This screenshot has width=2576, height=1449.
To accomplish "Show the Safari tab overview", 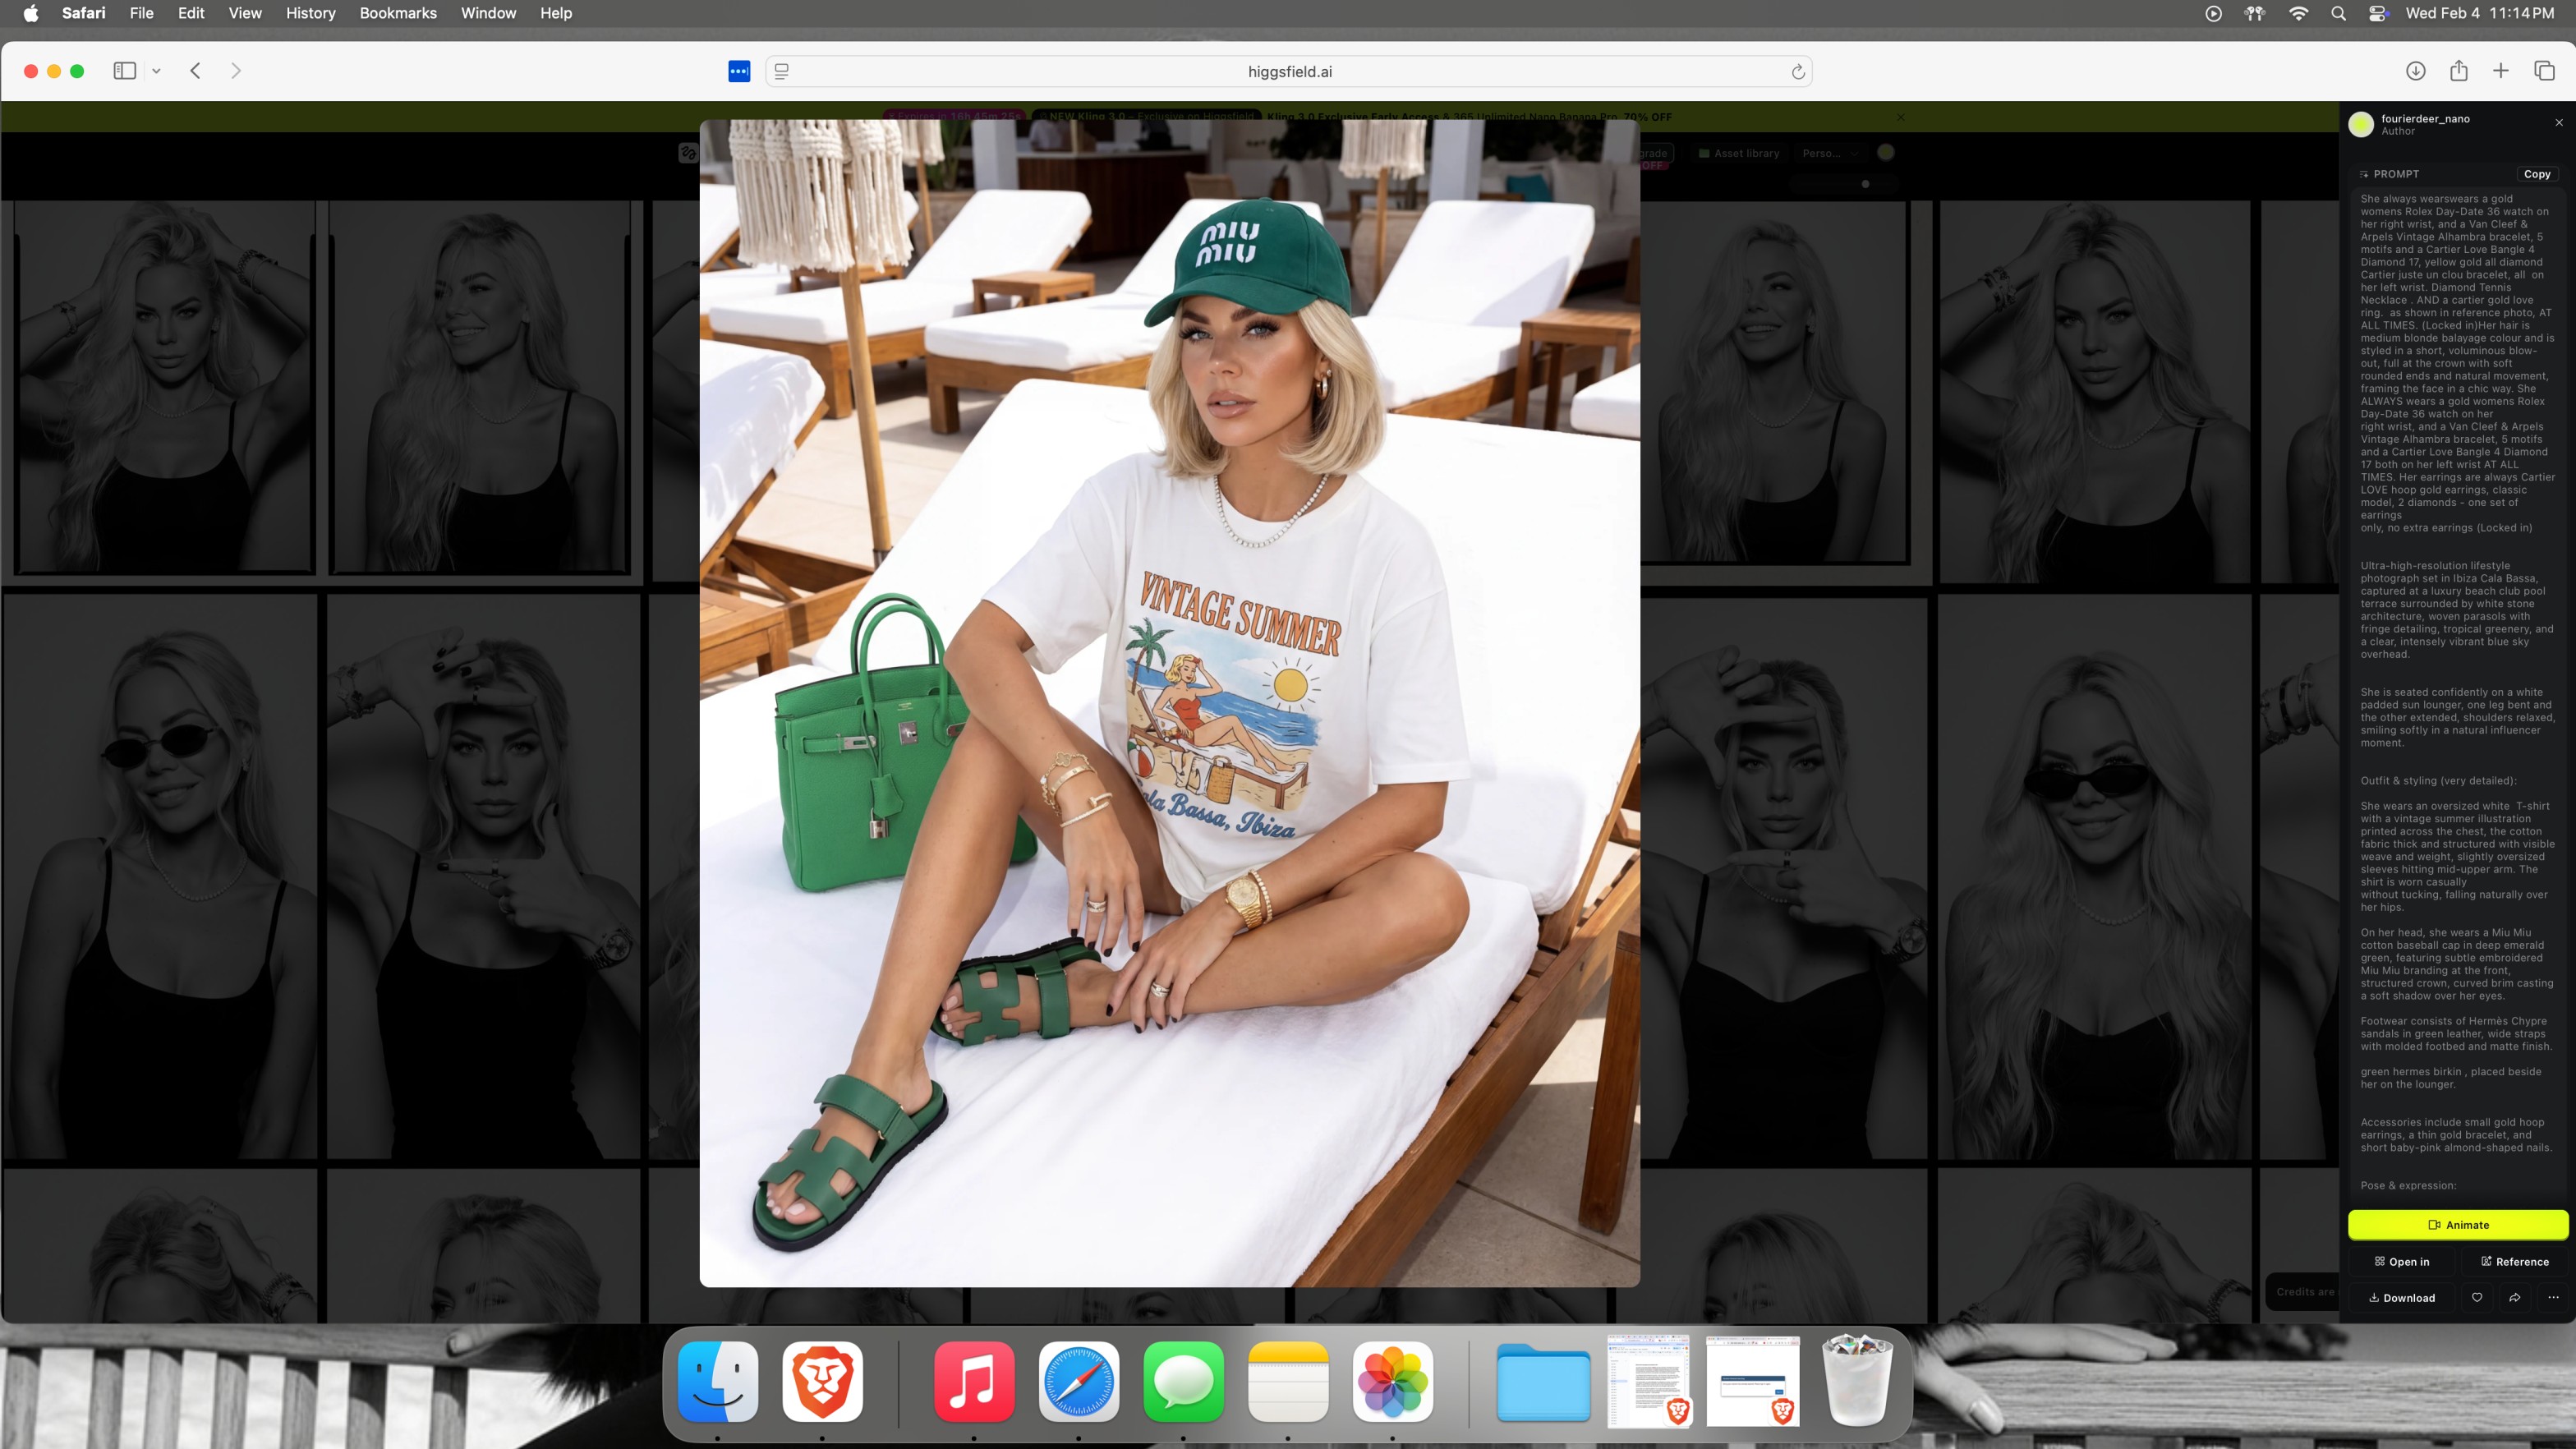I will (x=2544, y=71).
